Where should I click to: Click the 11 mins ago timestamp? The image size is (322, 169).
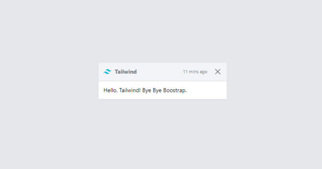click(x=195, y=72)
